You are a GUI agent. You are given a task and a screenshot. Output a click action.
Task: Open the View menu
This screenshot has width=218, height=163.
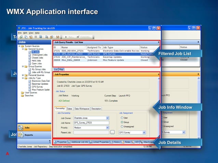[x=30, y=33]
